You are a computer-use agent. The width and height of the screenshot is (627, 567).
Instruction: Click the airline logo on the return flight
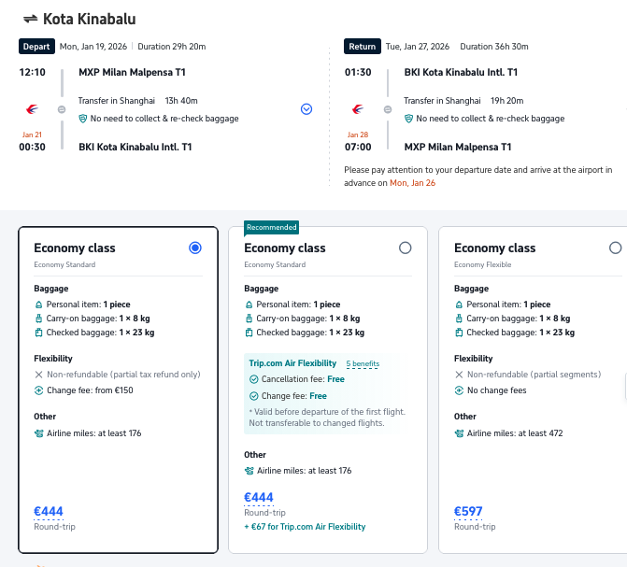click(358, 109)
